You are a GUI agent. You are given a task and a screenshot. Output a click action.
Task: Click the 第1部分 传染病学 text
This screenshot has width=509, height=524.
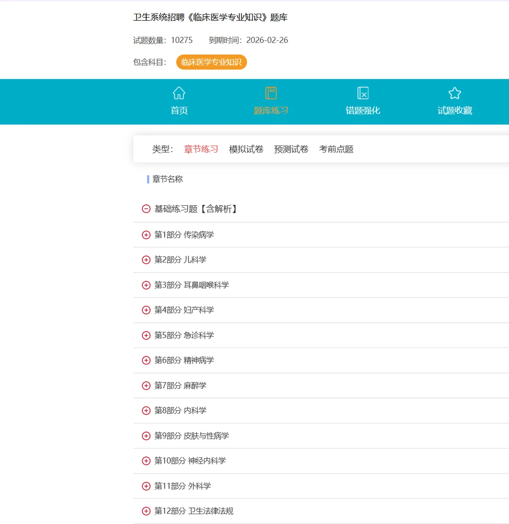click(x=184, y=235)
